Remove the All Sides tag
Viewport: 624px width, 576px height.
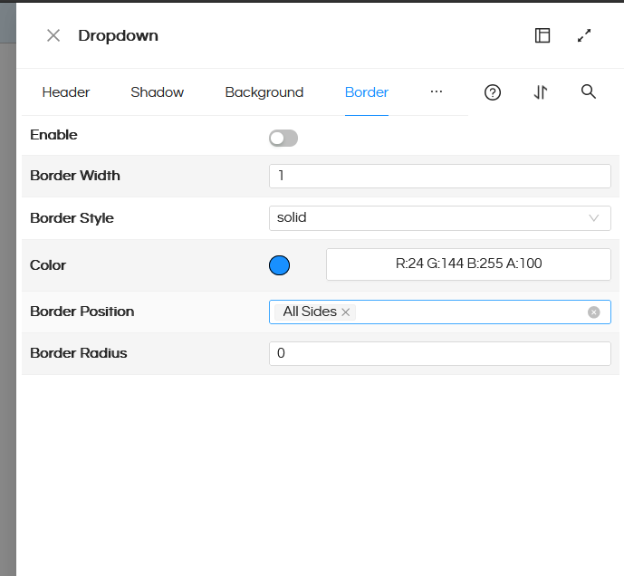[x=346, y=312]
